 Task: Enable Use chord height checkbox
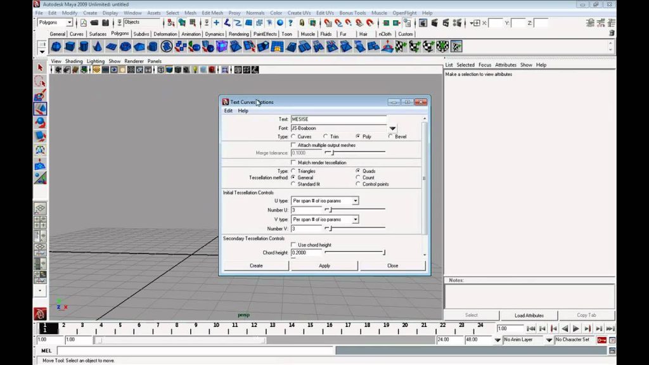(x=293, y=245)
